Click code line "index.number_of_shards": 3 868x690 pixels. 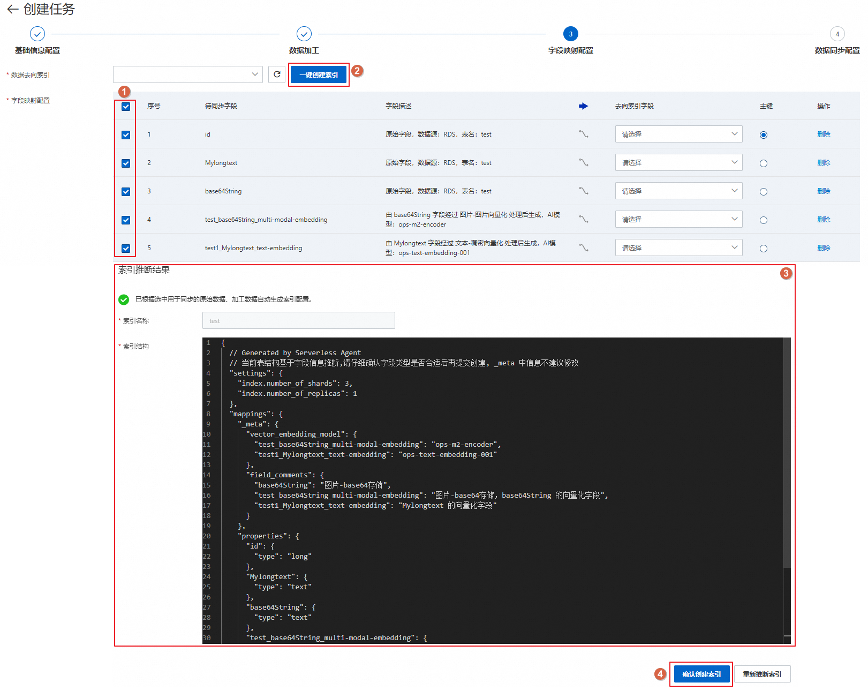click(x=295, y=384)
